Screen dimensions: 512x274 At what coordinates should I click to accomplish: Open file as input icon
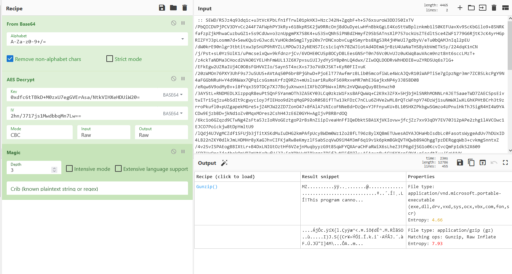click(x=483, y=8)
